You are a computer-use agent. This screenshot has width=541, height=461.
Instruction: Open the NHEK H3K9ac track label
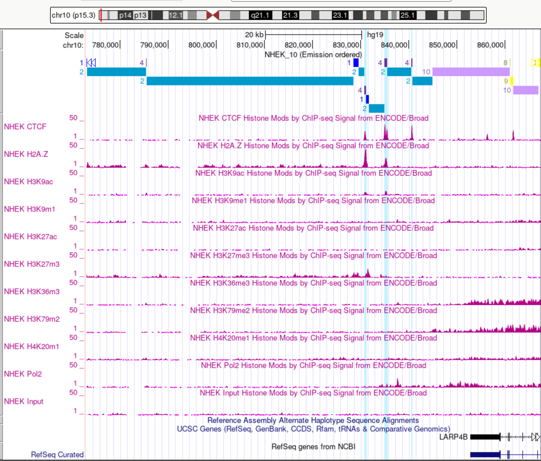point(28,182)
